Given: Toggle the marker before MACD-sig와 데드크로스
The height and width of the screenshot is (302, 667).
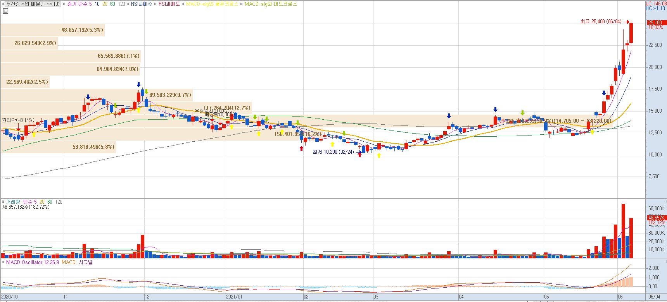Looking at the screenshot, I should 242,4.
